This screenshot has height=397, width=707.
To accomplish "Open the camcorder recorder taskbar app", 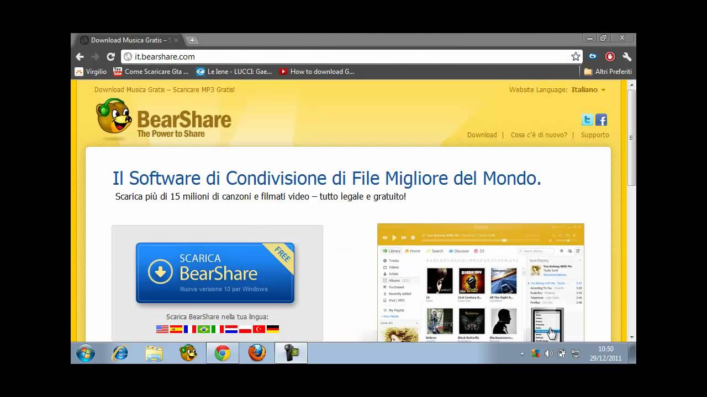I will pyautogui.click(x=291, y=353).
